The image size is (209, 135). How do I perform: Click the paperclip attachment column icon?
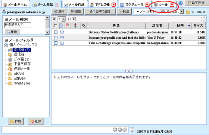pyautogui.click(x=84, y=26)
